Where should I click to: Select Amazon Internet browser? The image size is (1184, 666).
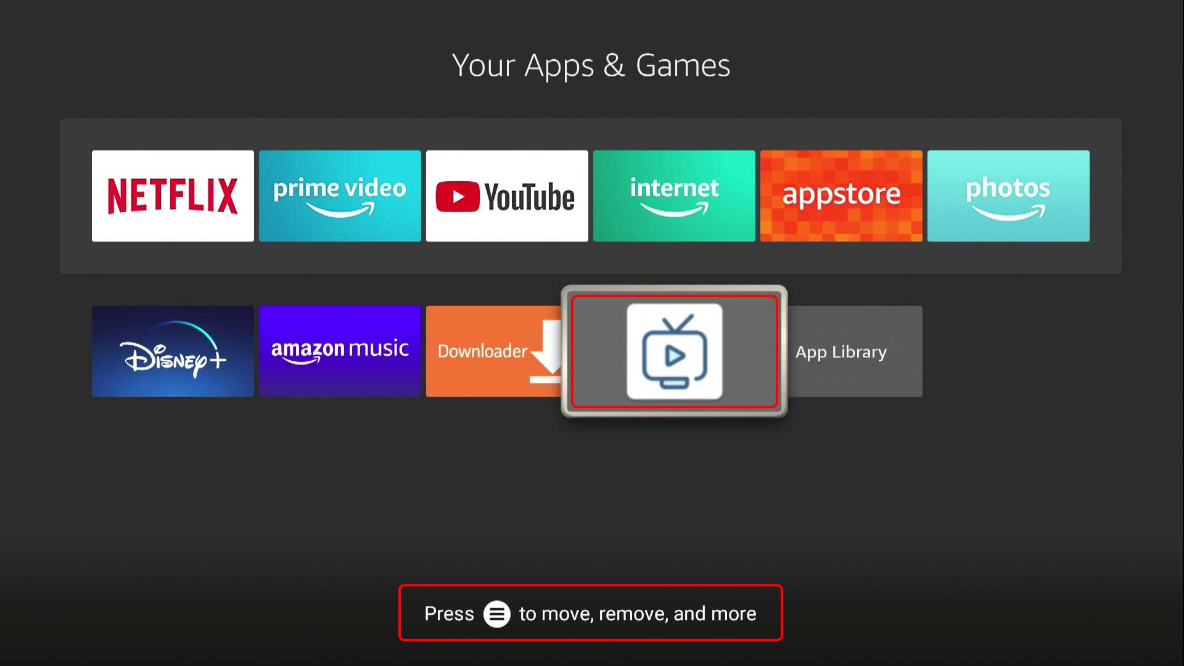tap(673, 195)
